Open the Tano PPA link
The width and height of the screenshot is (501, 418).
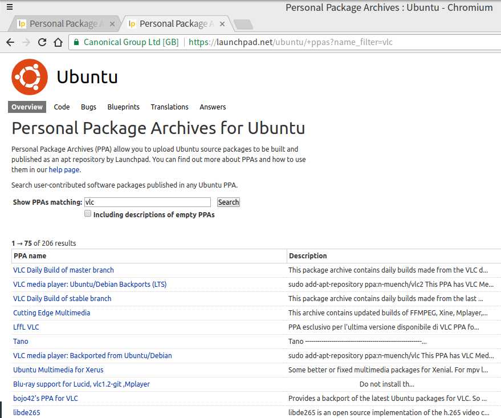[x=21, y=342]
